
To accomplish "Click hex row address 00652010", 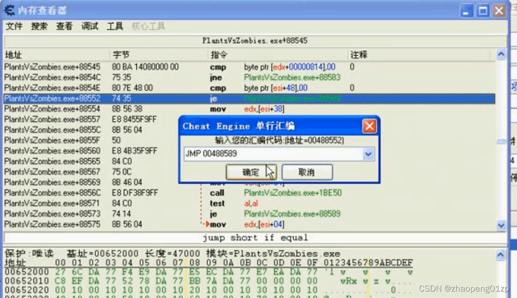I will click(27, 281).
